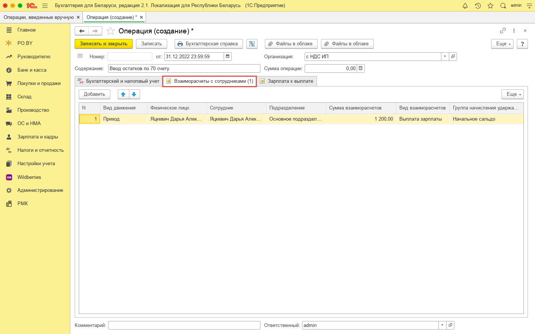This screenshot has height=334, width=535.
Task: Expand the Ответственный dropdown arrow
Action: 442,325
